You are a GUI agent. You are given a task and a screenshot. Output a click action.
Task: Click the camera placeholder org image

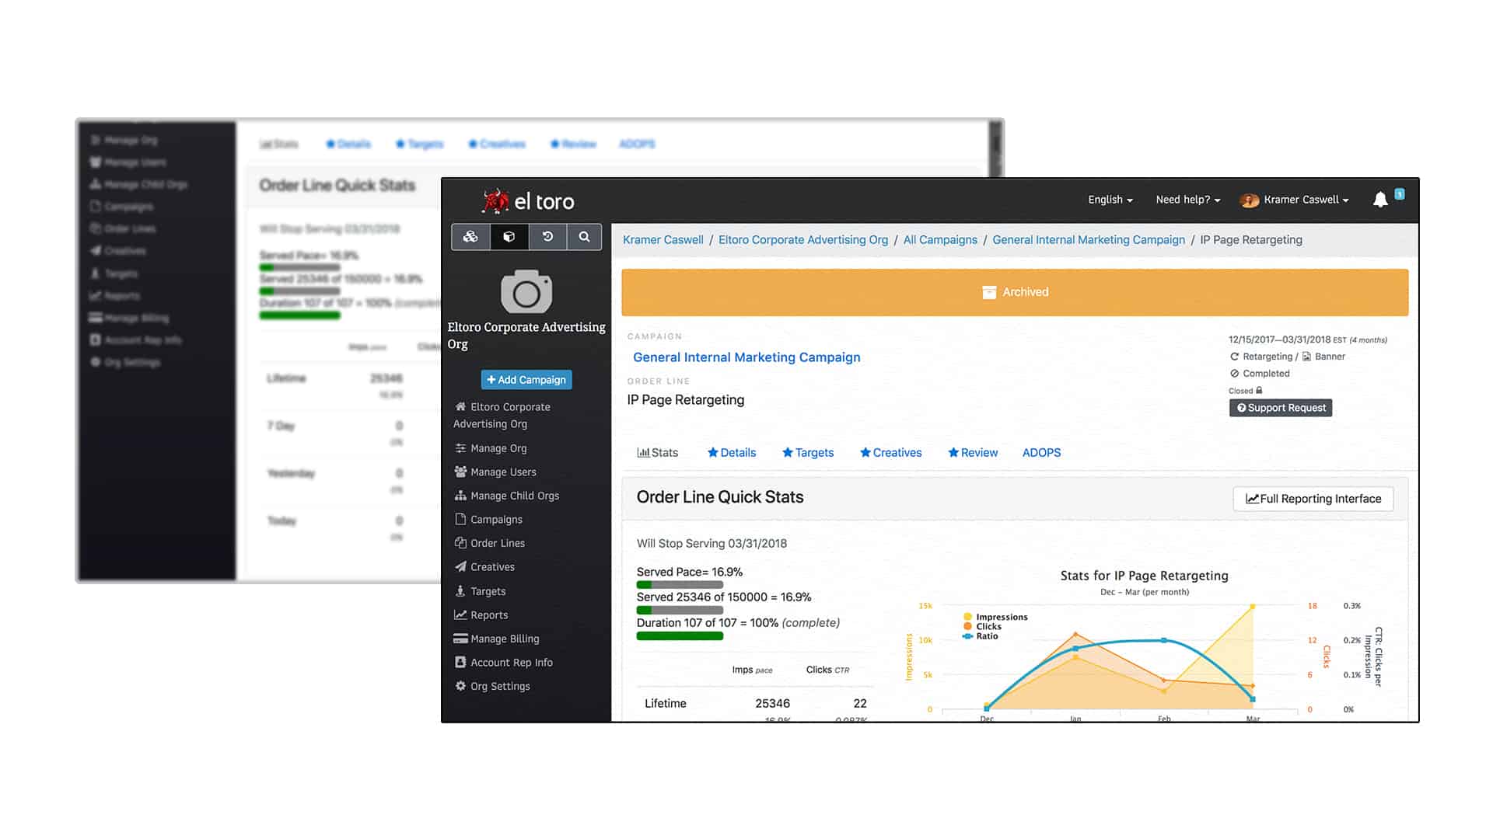[x=526, y=291]
